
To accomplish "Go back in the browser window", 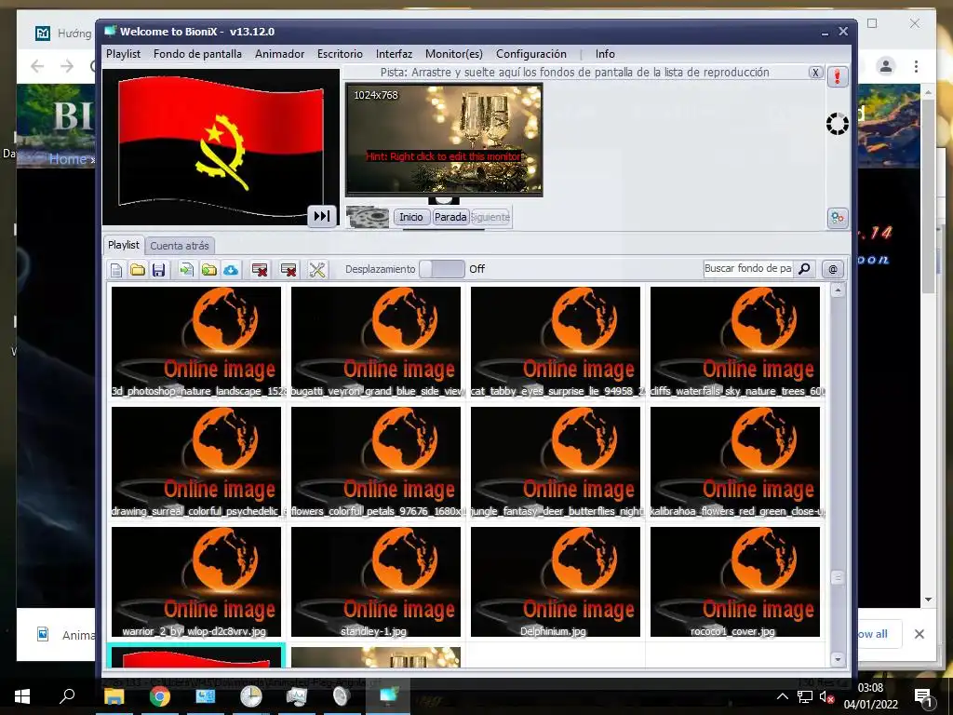I will click(x=37, y=66).
